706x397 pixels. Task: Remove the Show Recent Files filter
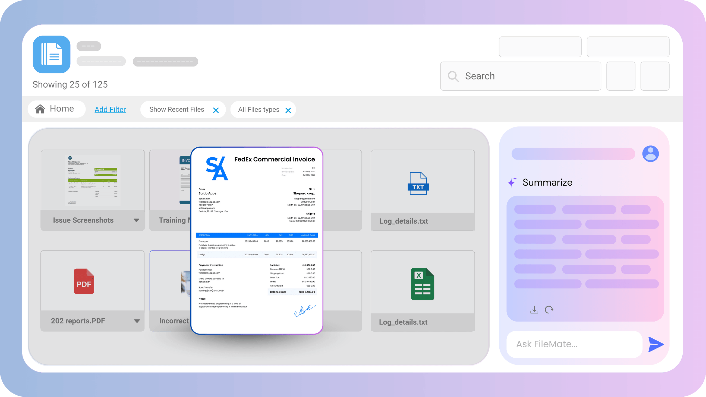pos(216,110)
